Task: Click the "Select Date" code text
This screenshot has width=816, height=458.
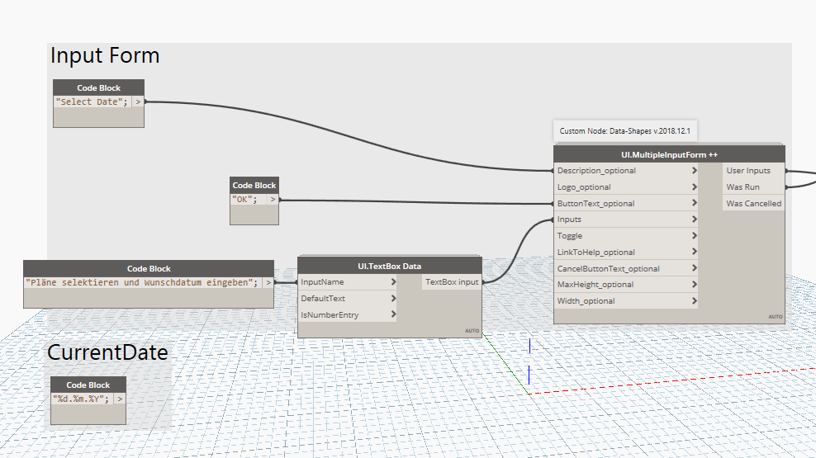Action: click(x=92, y=102)
